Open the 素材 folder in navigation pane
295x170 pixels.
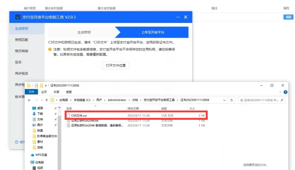point(40,142)
